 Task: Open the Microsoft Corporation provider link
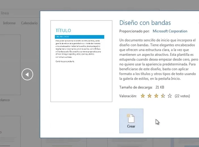(170, 31)
